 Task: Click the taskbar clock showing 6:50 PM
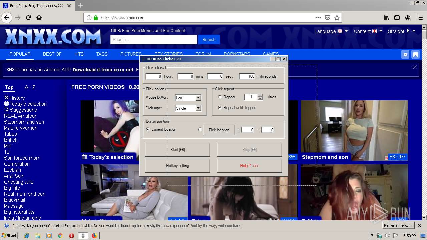tap(410, 236)
